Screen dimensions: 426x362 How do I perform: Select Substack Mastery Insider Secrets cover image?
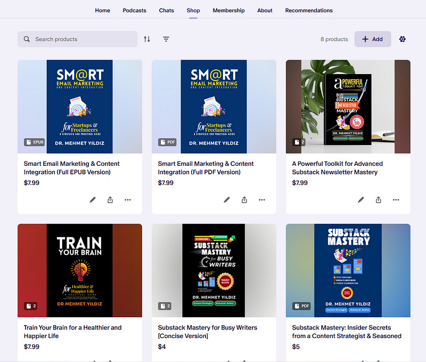[x=348, y=270]
